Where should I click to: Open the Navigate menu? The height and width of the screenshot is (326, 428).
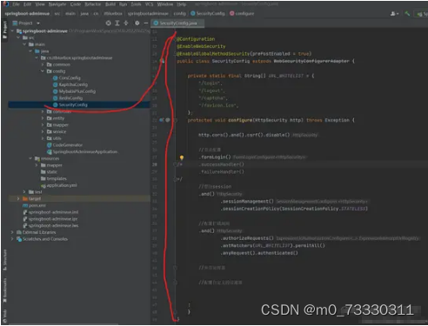[57, 4]
